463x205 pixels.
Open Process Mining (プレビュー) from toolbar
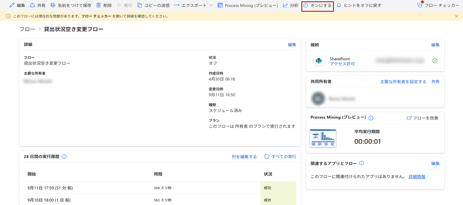pos(248,5)
